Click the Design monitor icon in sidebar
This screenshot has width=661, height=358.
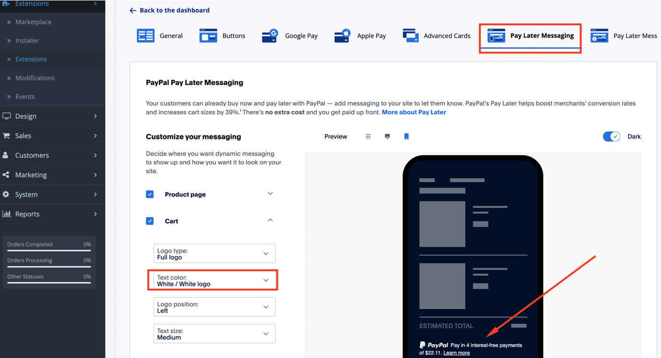tap(7, 116)
